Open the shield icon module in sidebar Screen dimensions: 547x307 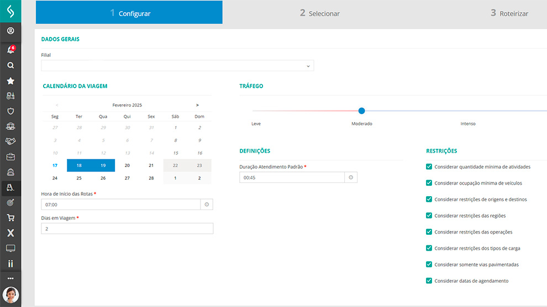point(10,111)
